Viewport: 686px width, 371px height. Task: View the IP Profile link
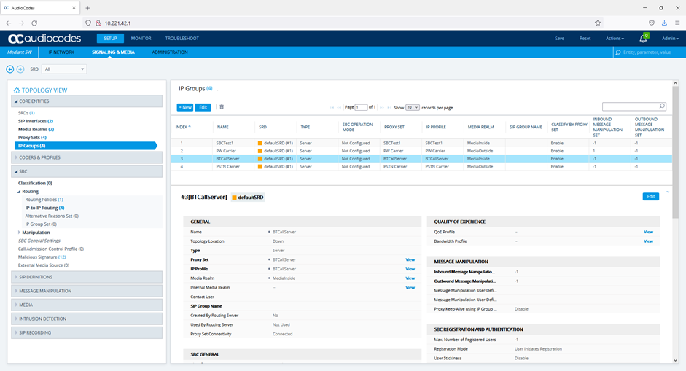pyautogui.click(x=410, y=269)
